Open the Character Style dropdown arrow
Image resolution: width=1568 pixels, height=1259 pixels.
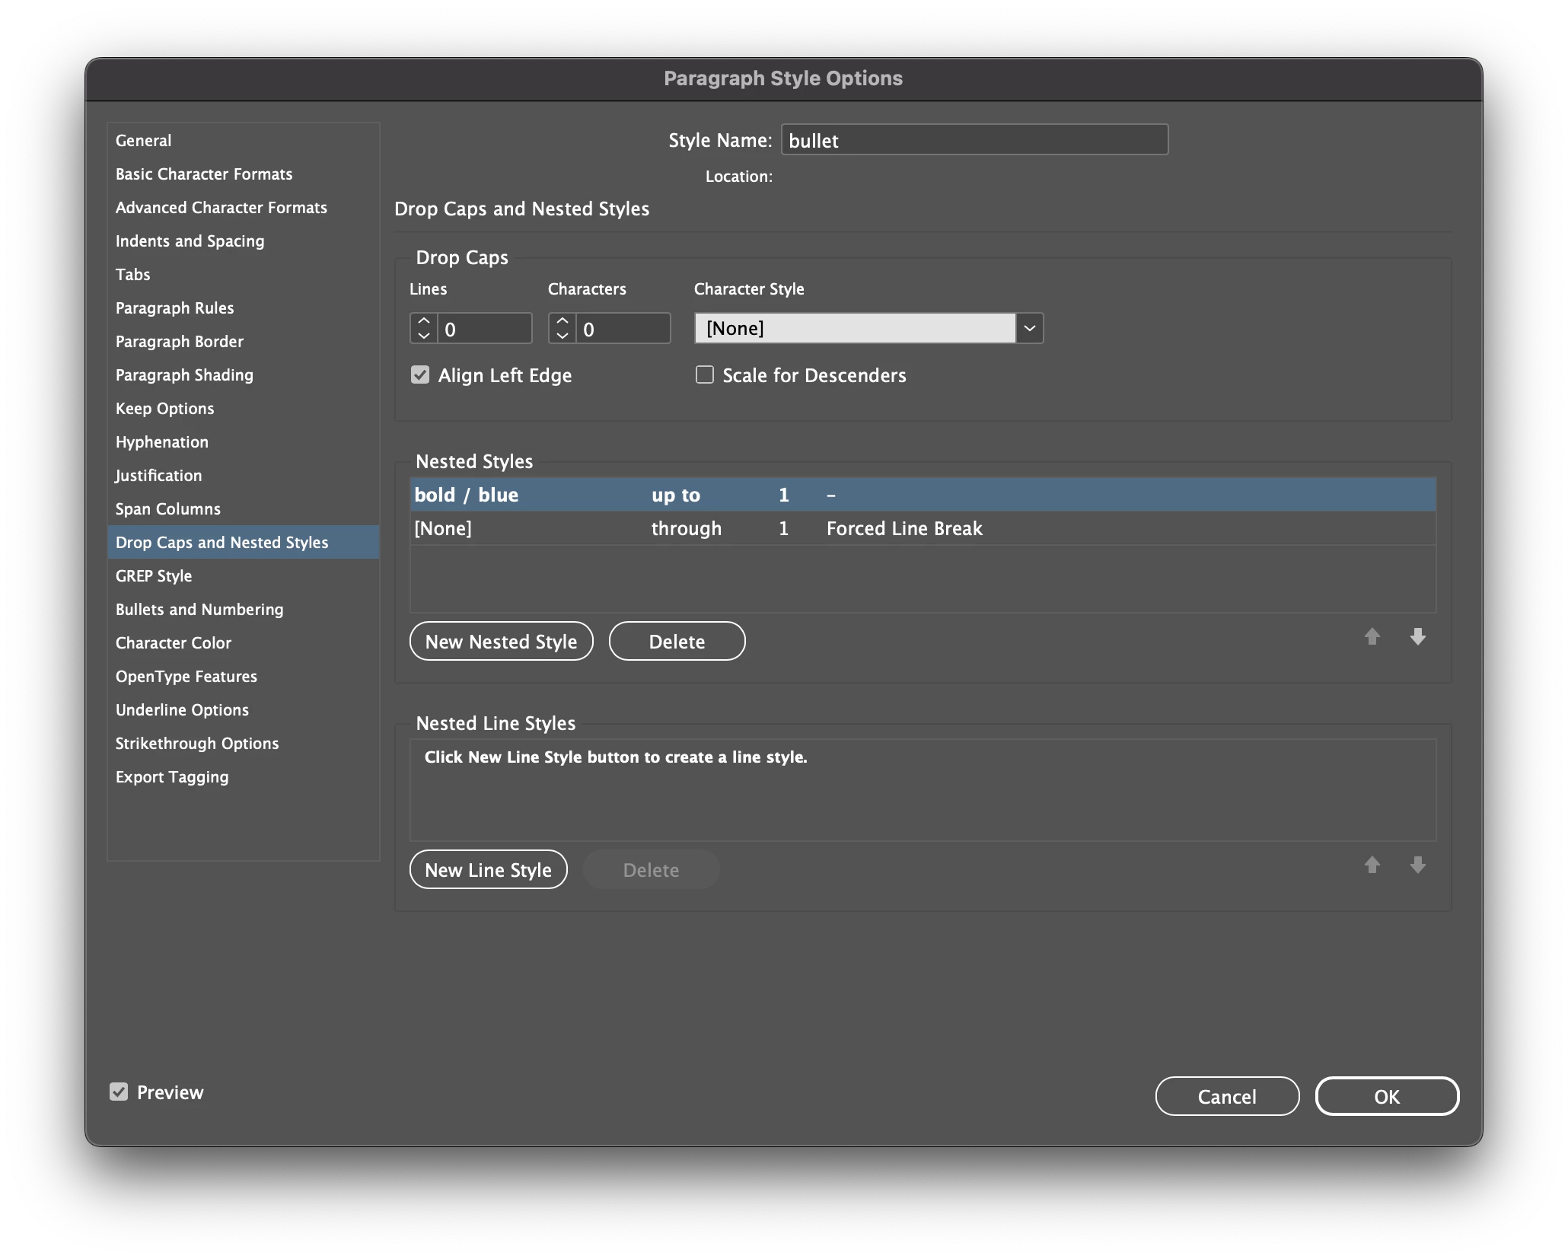click(x=1029, y=328)
